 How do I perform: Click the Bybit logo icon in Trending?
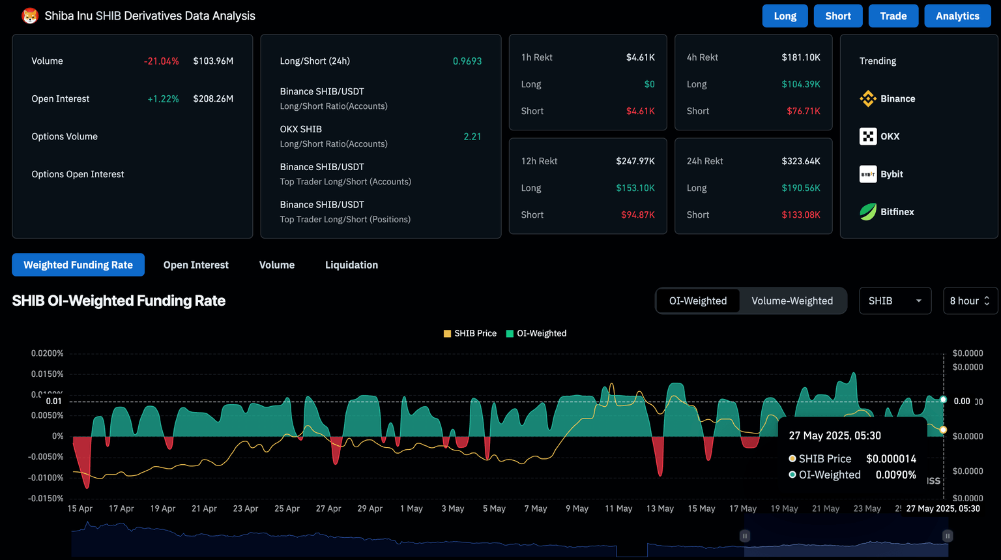click(868, 174)
